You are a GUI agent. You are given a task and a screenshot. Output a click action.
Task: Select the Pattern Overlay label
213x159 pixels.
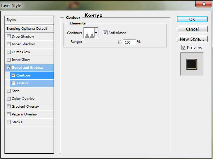point(24,114)
